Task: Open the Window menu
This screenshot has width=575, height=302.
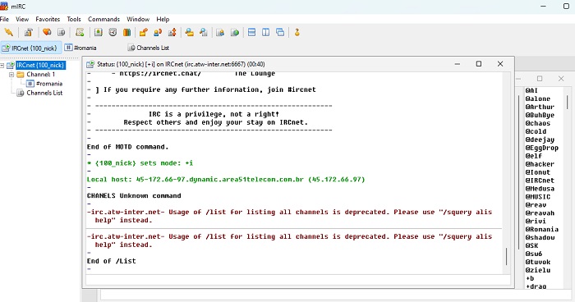Action: point(138,19)
